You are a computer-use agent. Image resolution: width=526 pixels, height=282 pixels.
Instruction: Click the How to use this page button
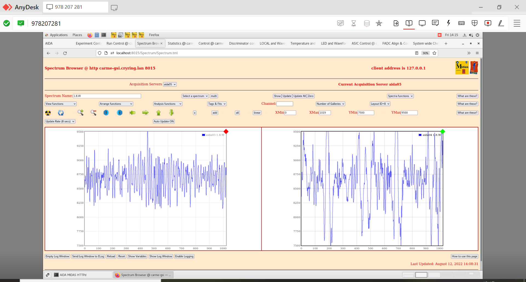[464, 256]
